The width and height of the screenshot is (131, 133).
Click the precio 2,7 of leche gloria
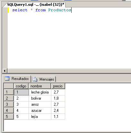point(58,92)
